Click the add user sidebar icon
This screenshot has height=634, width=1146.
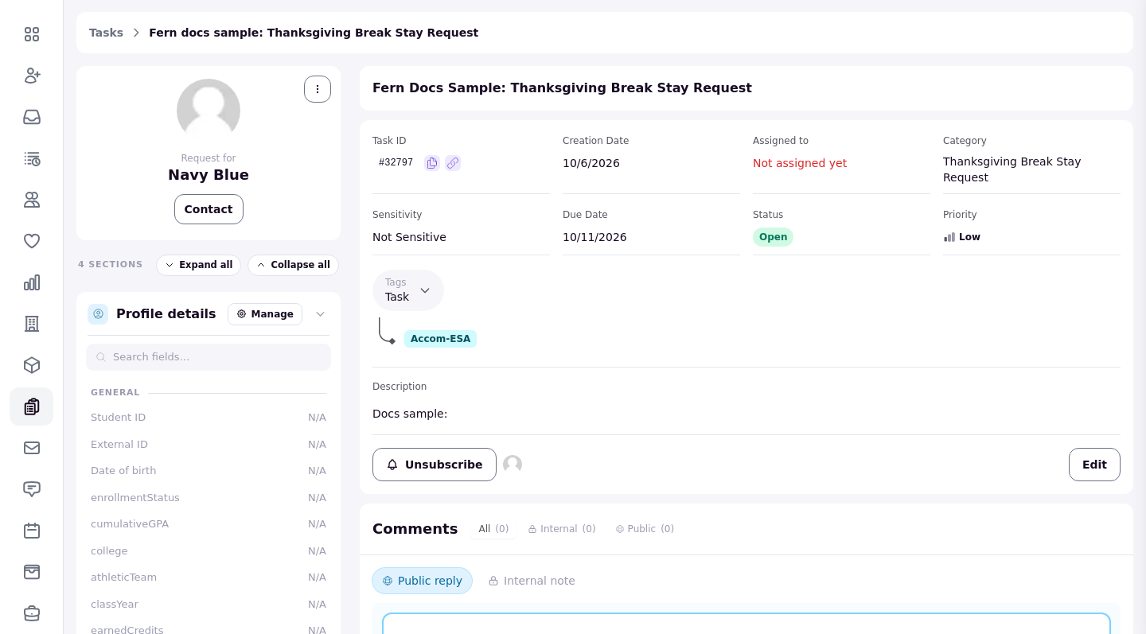(32, 76)
